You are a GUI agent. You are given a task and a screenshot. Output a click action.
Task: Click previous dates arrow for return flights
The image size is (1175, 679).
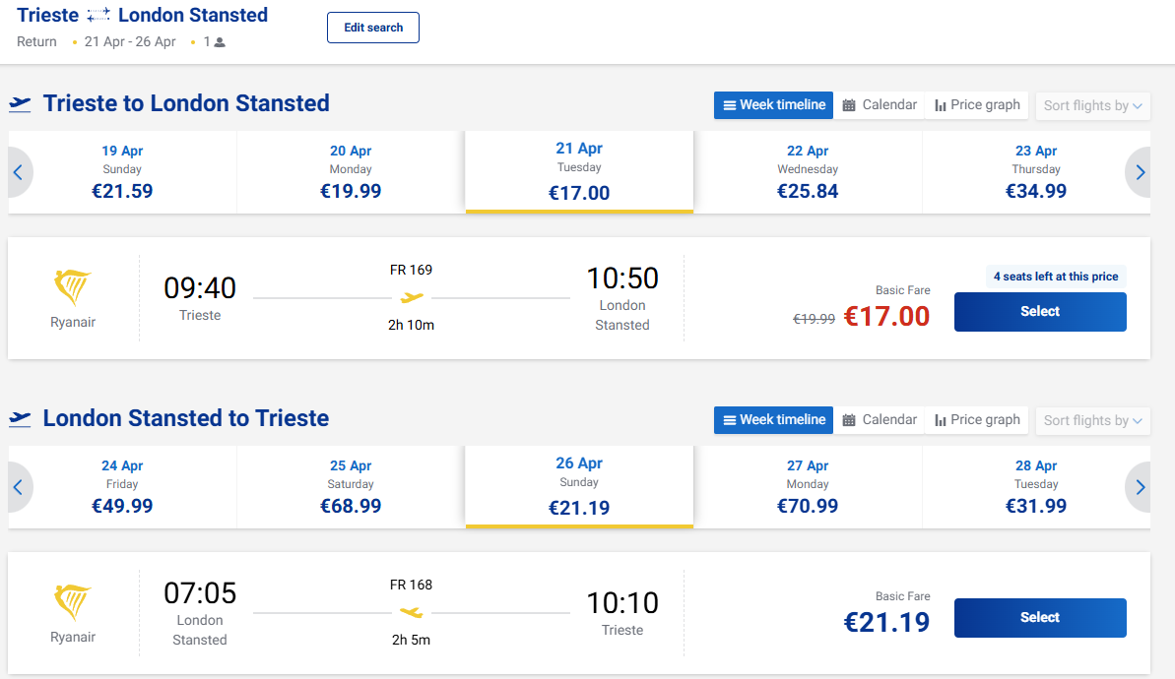[18, 487]
